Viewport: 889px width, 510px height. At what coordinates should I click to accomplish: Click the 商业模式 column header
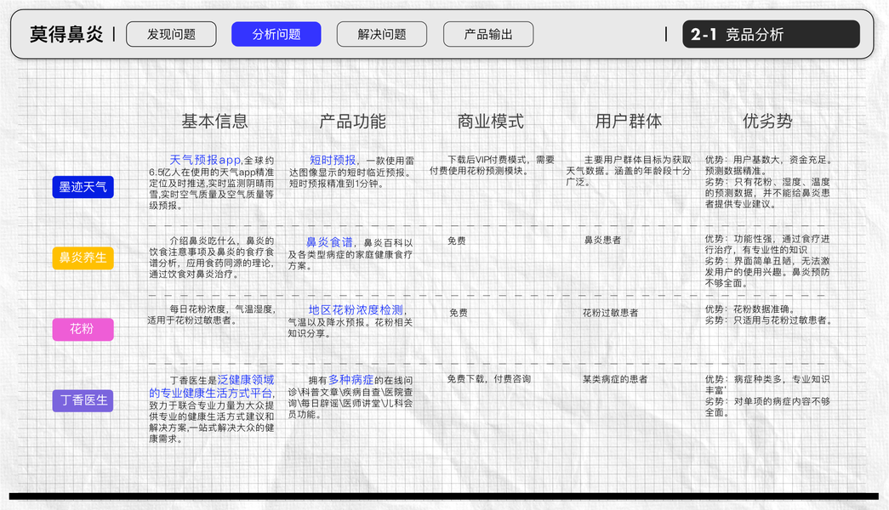click(x=490, y=121)
